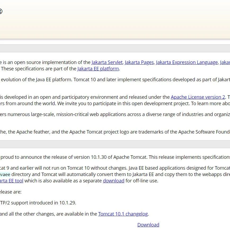Open the Jakarta Servlet link
Image resolution: width=230 pixels, height=231 pixels.
[x=107, y=62]
